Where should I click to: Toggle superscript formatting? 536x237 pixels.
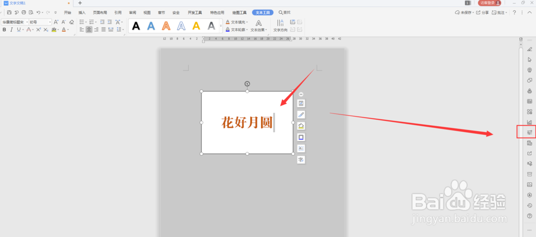click(x=39, y=29)
